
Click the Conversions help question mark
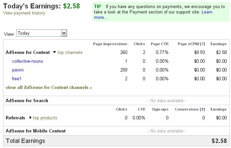click(x=202, y=109)
